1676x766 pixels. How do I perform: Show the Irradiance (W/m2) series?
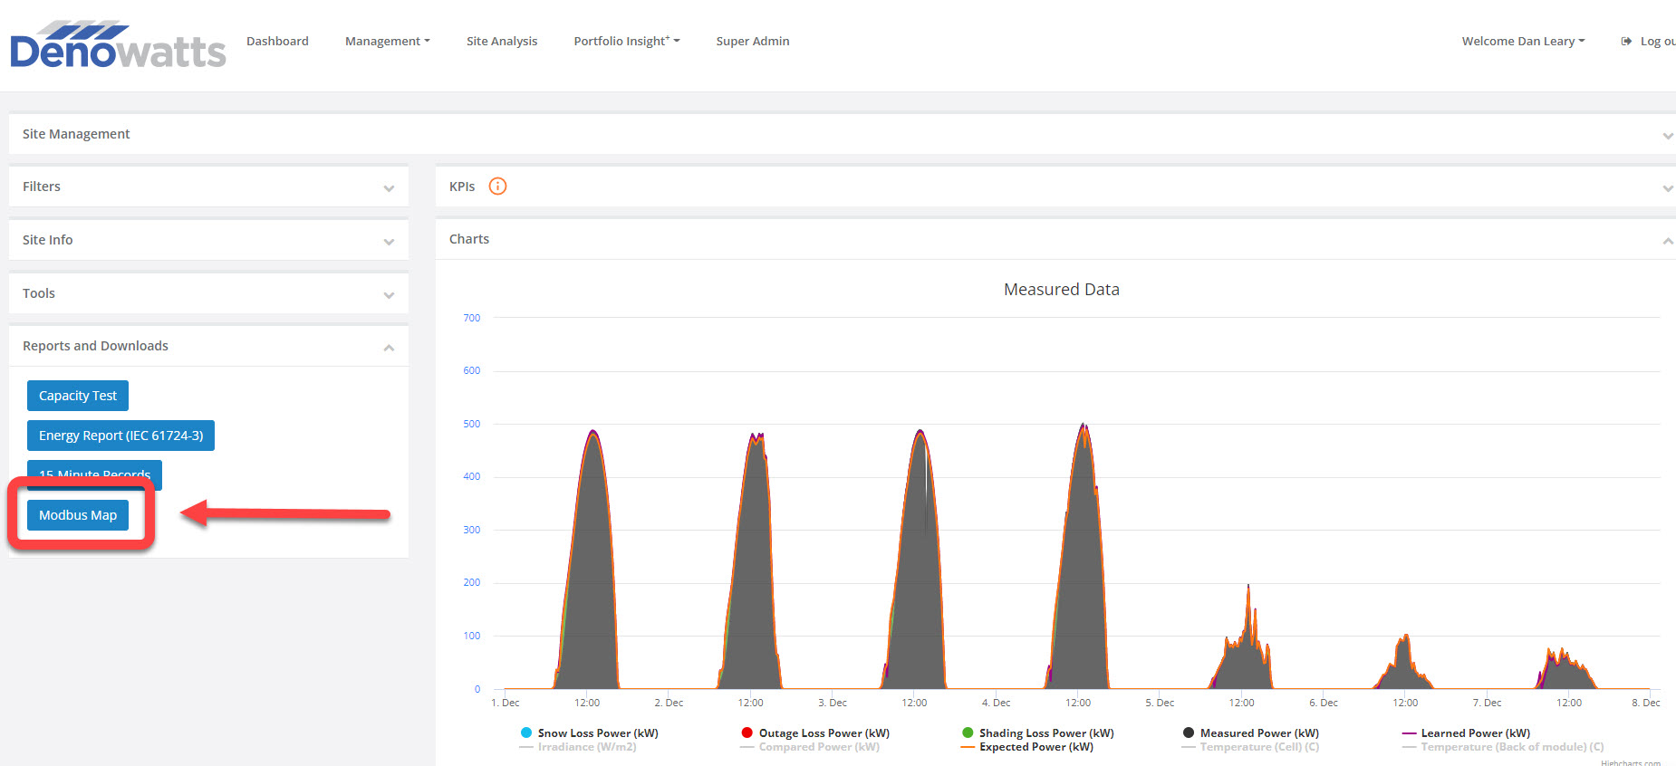click(586, 747)
